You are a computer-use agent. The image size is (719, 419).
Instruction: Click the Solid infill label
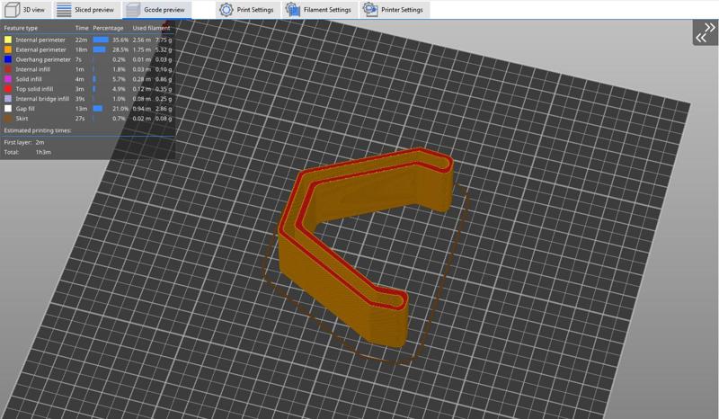(29, 79)
